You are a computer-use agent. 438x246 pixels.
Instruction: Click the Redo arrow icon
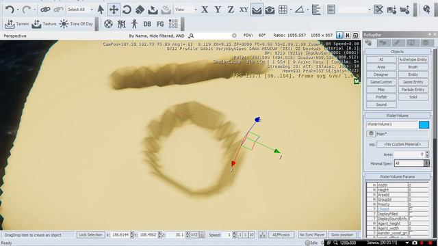(x=27, y=10)
